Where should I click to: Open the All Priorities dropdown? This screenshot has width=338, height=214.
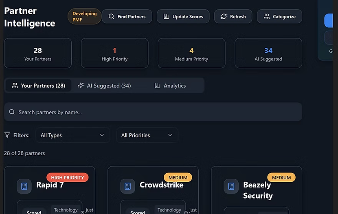click(x=147, y=135)
